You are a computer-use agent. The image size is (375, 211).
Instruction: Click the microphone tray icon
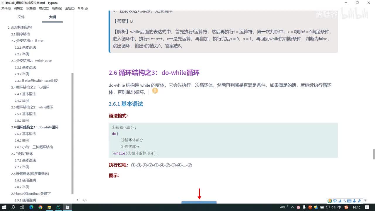[x=304, y=207]
